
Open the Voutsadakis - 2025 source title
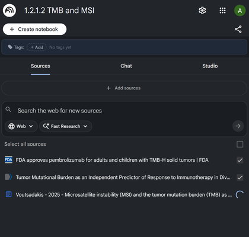[x=124, y=195]
